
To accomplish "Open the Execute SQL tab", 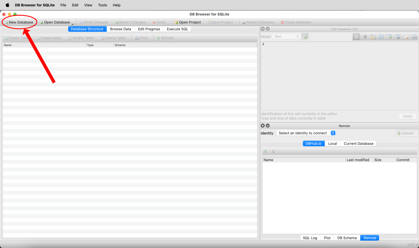I will point(177,29).
